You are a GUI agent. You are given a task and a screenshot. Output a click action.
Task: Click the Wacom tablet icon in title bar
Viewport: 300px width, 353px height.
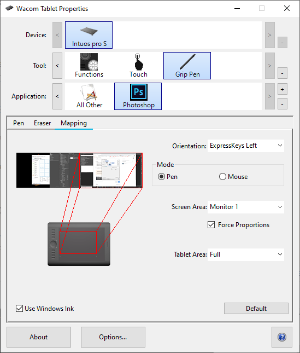[9, 8]
